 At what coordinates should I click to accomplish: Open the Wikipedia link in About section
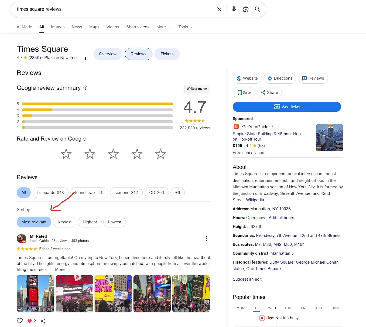click(255, 200)
